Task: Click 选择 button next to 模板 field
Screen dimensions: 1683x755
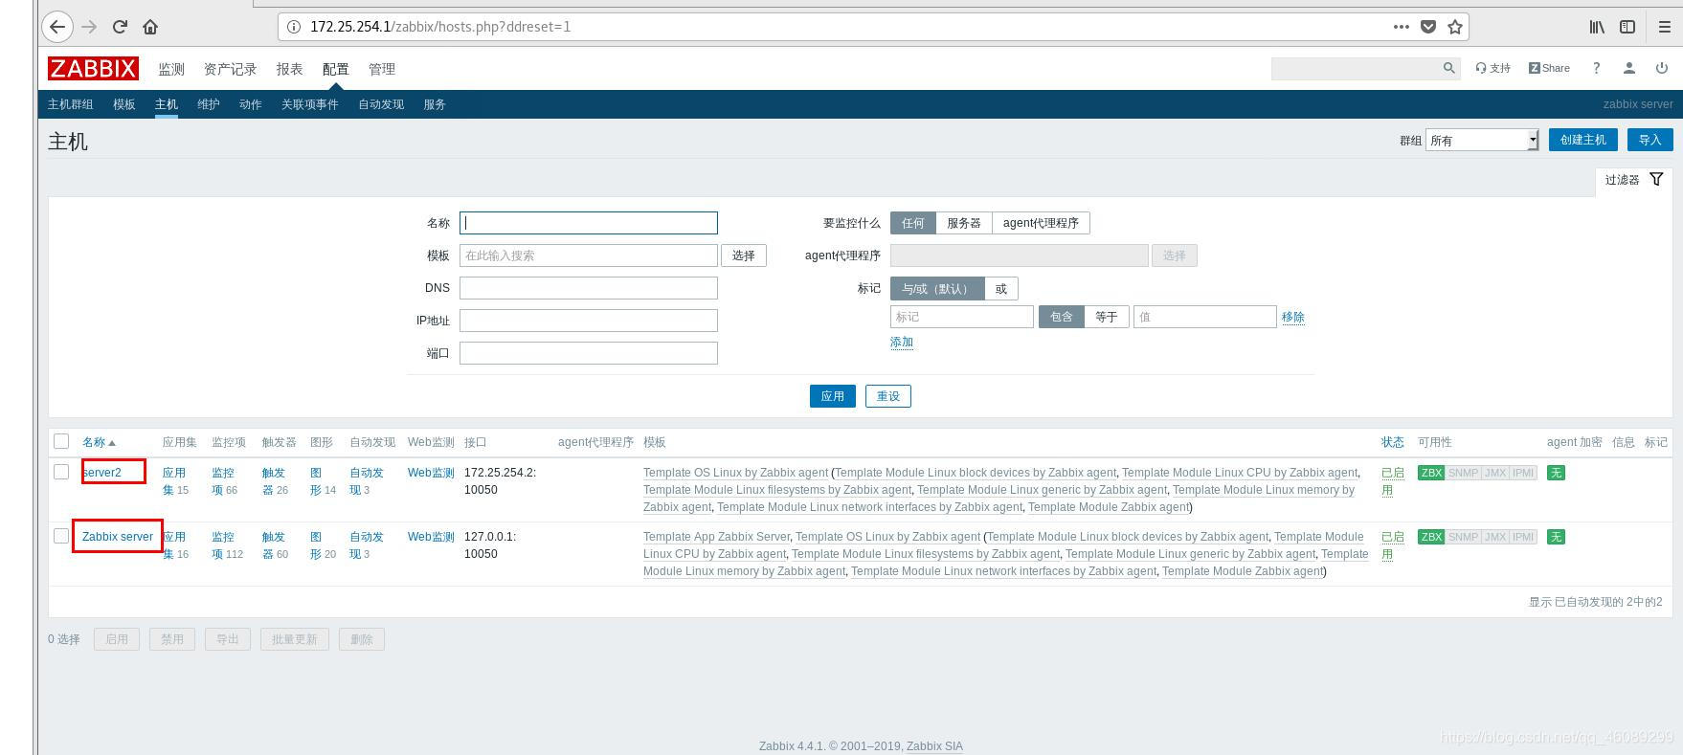Action: pyautogui.click(x=743, y=255)
